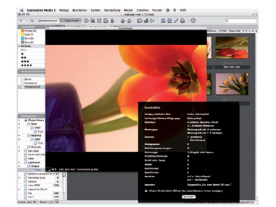Collapse the Data folder node
Viewport: 276px width, 207px height.
coord(19,124)
